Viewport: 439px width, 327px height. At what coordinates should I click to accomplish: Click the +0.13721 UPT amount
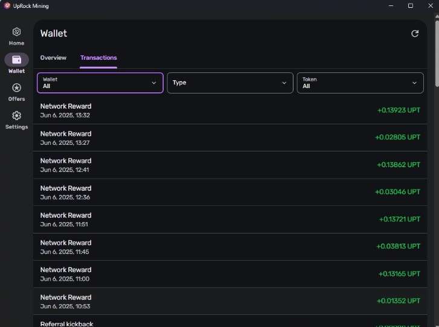400,219
